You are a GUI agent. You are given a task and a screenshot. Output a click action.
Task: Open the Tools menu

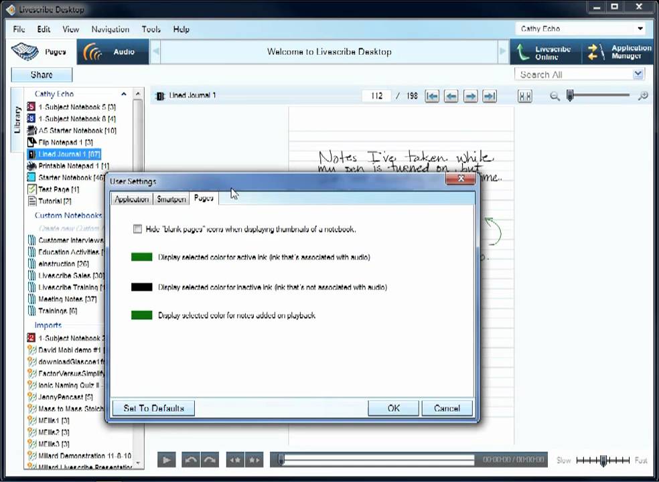tap(151, 29)
